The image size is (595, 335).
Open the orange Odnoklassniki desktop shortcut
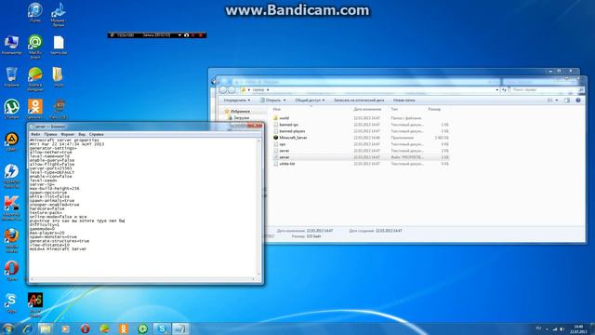tap(35, 110)
